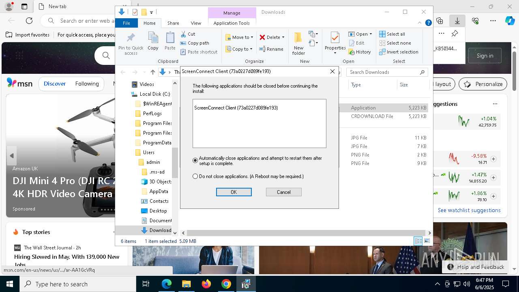519x292 pixels.
Task: Click the Rename command
Action: [271, 49]
